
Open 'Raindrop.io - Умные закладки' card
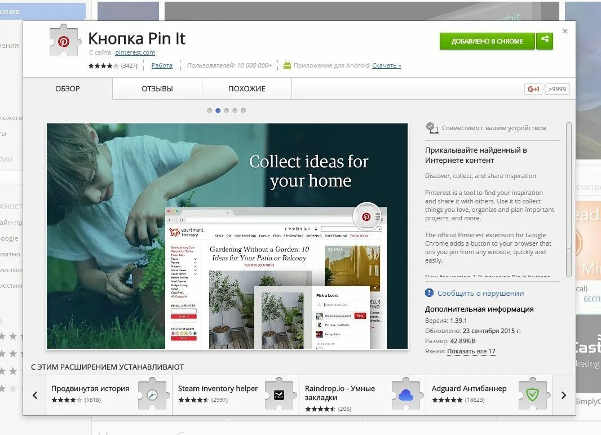pyautogui.click(x=363, y=395)
